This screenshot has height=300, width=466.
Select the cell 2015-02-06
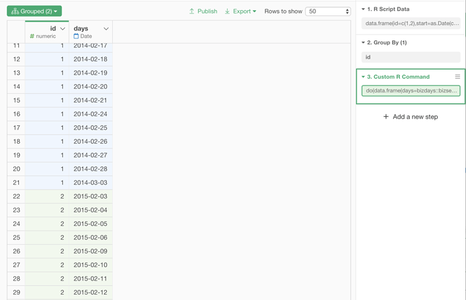90,237
